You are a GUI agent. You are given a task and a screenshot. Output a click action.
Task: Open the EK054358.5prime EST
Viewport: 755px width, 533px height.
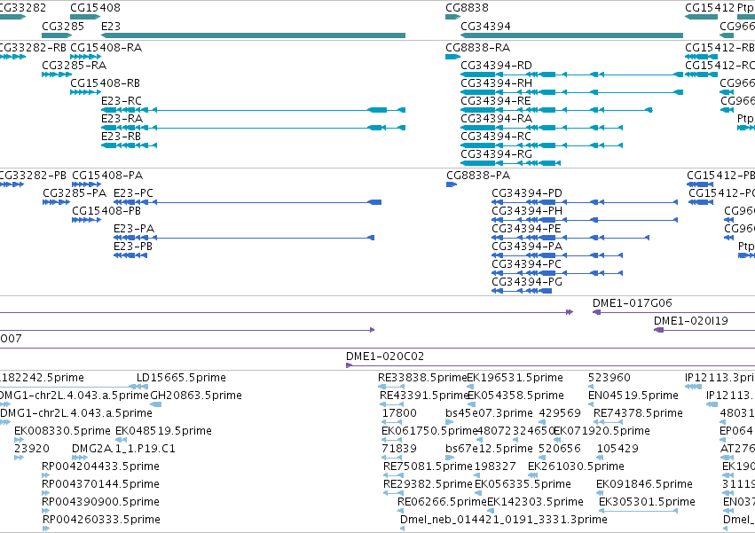[x=472, y=404]
